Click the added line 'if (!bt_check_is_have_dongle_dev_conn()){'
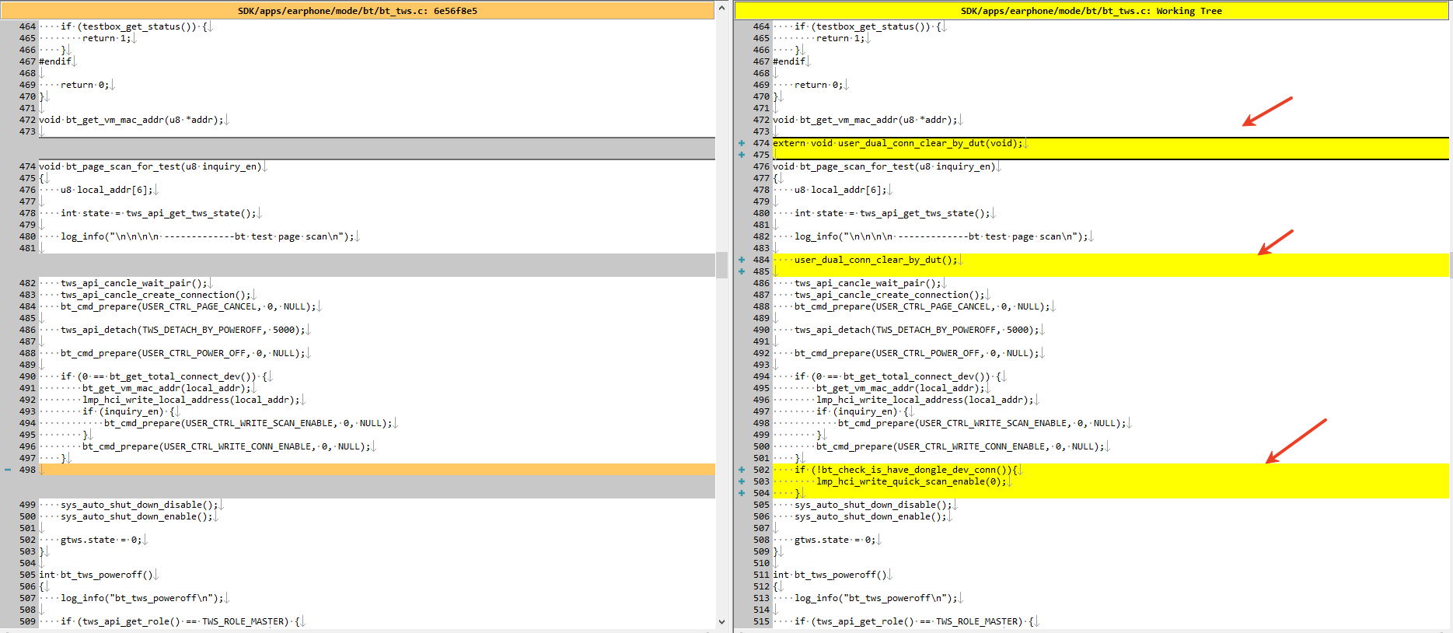The width and height of the screenshot is (1453, 633). 906,470
